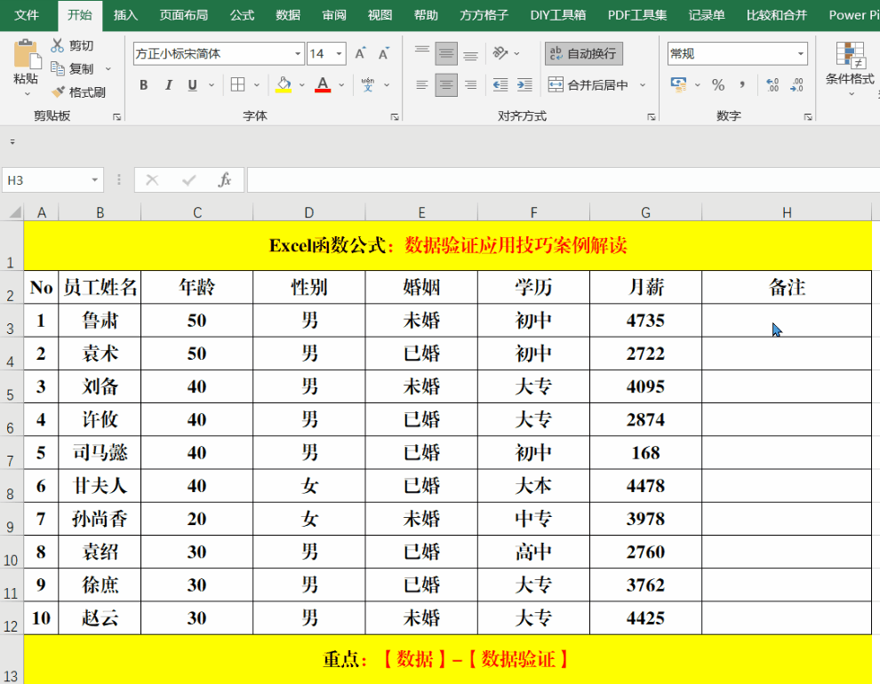Screen dimensions: 880x684
Task: Toggle middle vertical alignment
Action: click(x=446, y=54)
